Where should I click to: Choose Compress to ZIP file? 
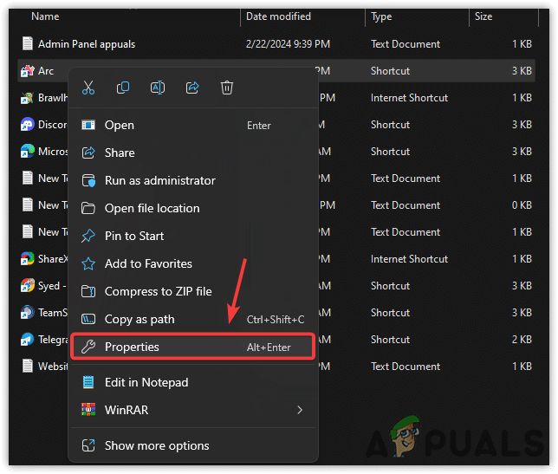point(158,291)
